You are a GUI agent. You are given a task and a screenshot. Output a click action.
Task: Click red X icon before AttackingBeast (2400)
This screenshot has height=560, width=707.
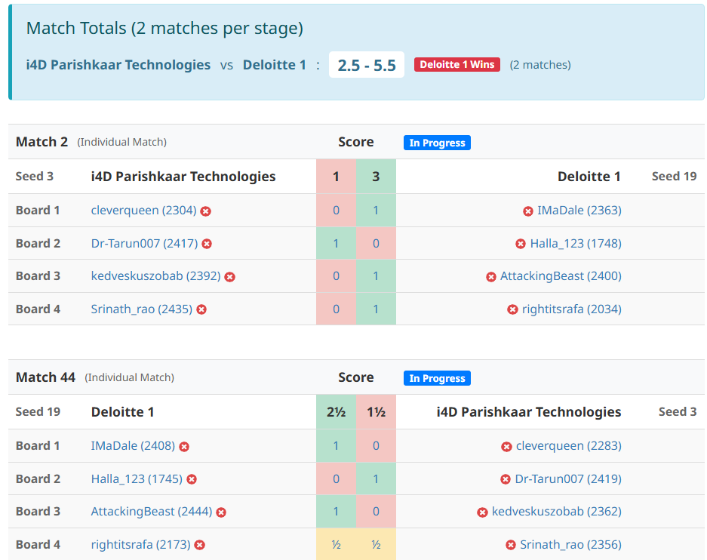click(x=491, y=277)
